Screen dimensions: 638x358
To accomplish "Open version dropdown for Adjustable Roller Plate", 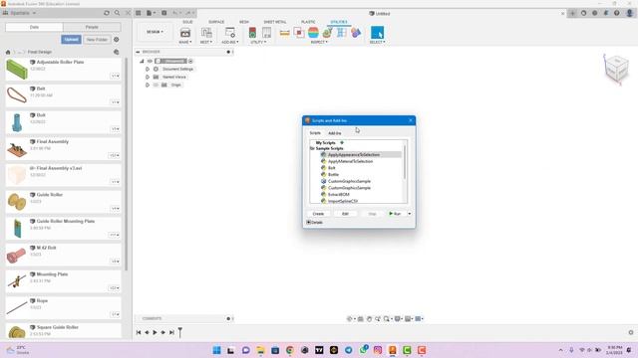I will [116, 76].
